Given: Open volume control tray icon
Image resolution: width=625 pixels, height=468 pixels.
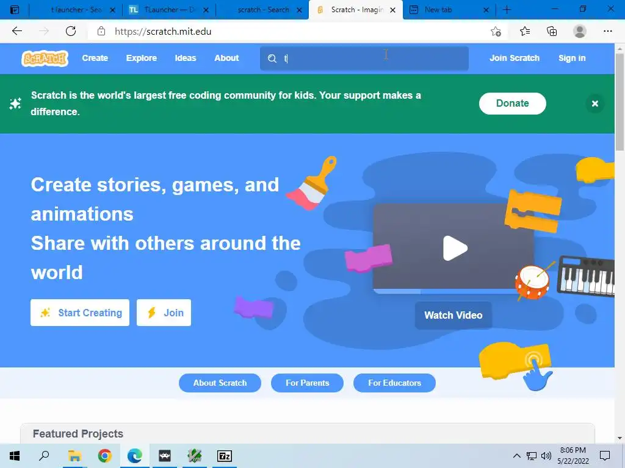Looking at the screenshot, I should [546, 456].
